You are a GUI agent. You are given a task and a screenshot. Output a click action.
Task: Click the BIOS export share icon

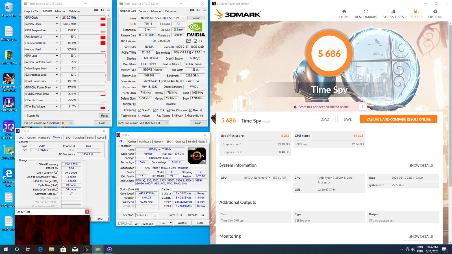point(189,41)
